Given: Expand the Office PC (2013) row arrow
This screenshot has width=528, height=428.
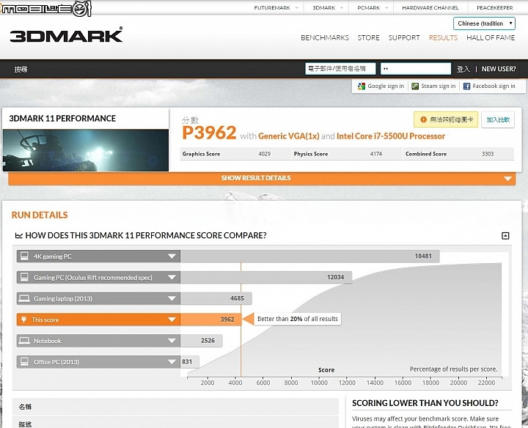Looking at the screenshot, I should pyautogui.click(x=172, y=362).
